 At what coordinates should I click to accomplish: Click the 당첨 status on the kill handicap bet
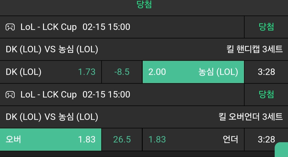click(266, 27)
